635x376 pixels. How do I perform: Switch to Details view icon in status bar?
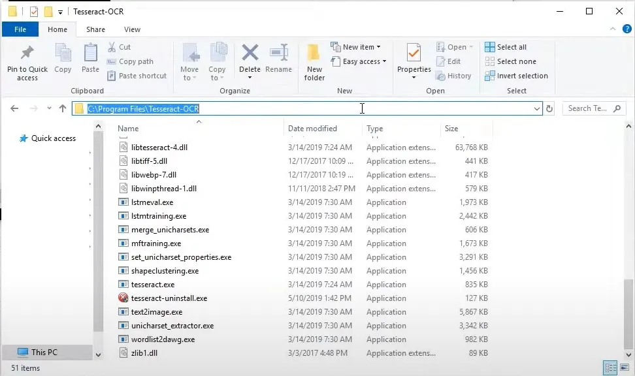(x=610, y=368)
